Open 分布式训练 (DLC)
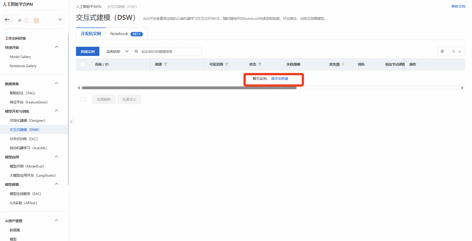 pyautogui.click(x=24, y=139)
